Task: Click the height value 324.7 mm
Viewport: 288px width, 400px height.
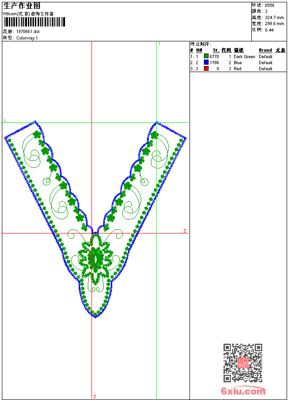Action: pos(274,18)
